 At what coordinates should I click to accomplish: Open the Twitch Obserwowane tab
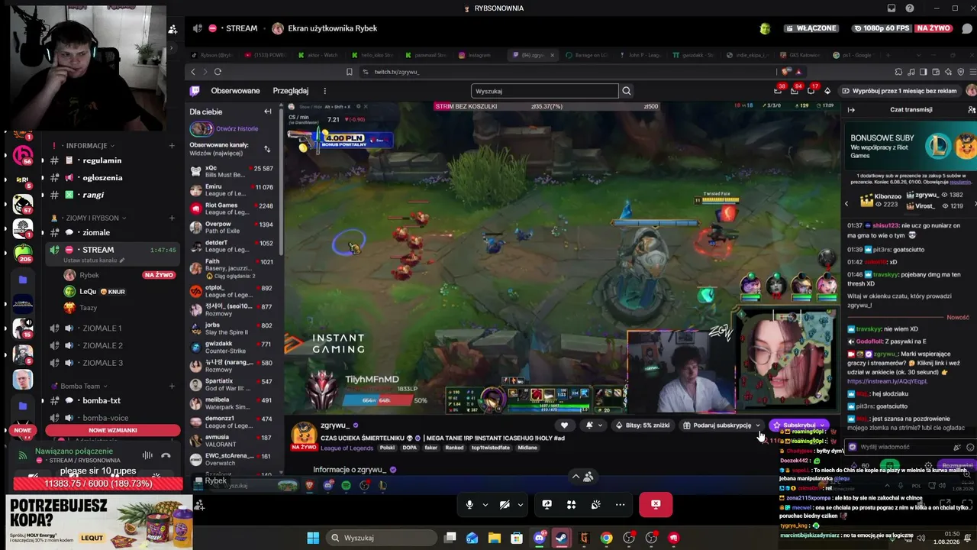tap(235, 91)
